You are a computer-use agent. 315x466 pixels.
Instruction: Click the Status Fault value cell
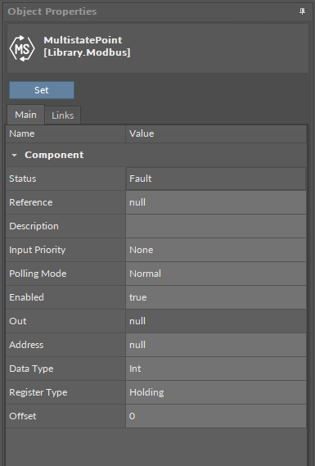[x=216, y=179]
